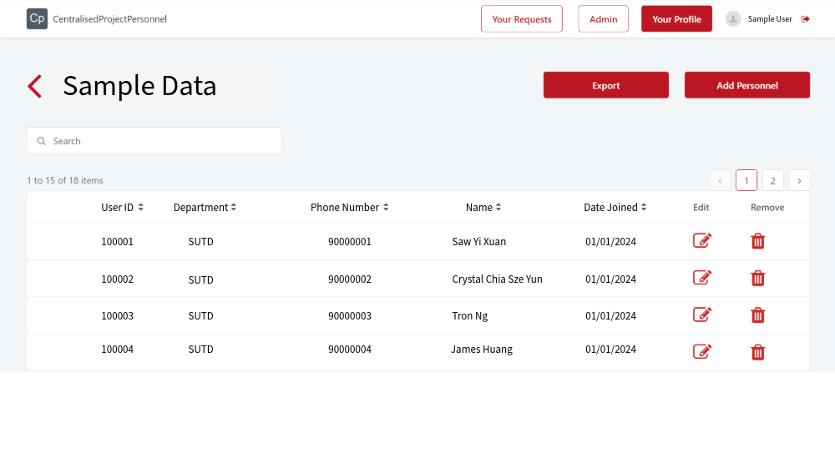Remove Crystal Chia Sze Yun's row
The width and height of the screenshot is (835, 473).
tap(757, 278)
